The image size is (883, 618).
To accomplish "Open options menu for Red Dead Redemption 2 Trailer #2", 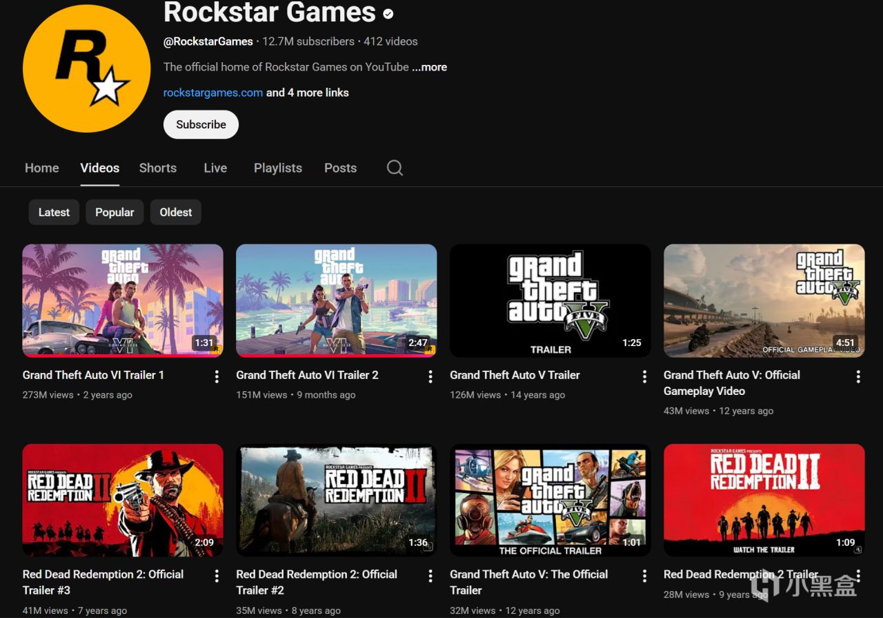I will tap(430, 576).
